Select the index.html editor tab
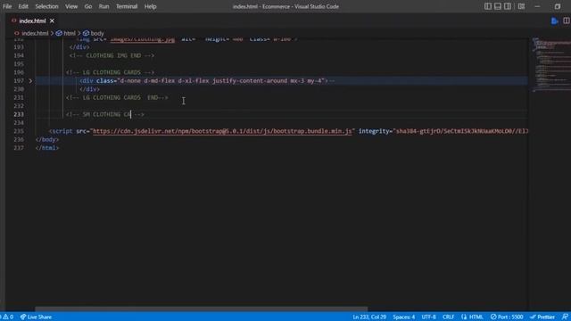Screen dimensions: 571x321 tap(32, 21)
